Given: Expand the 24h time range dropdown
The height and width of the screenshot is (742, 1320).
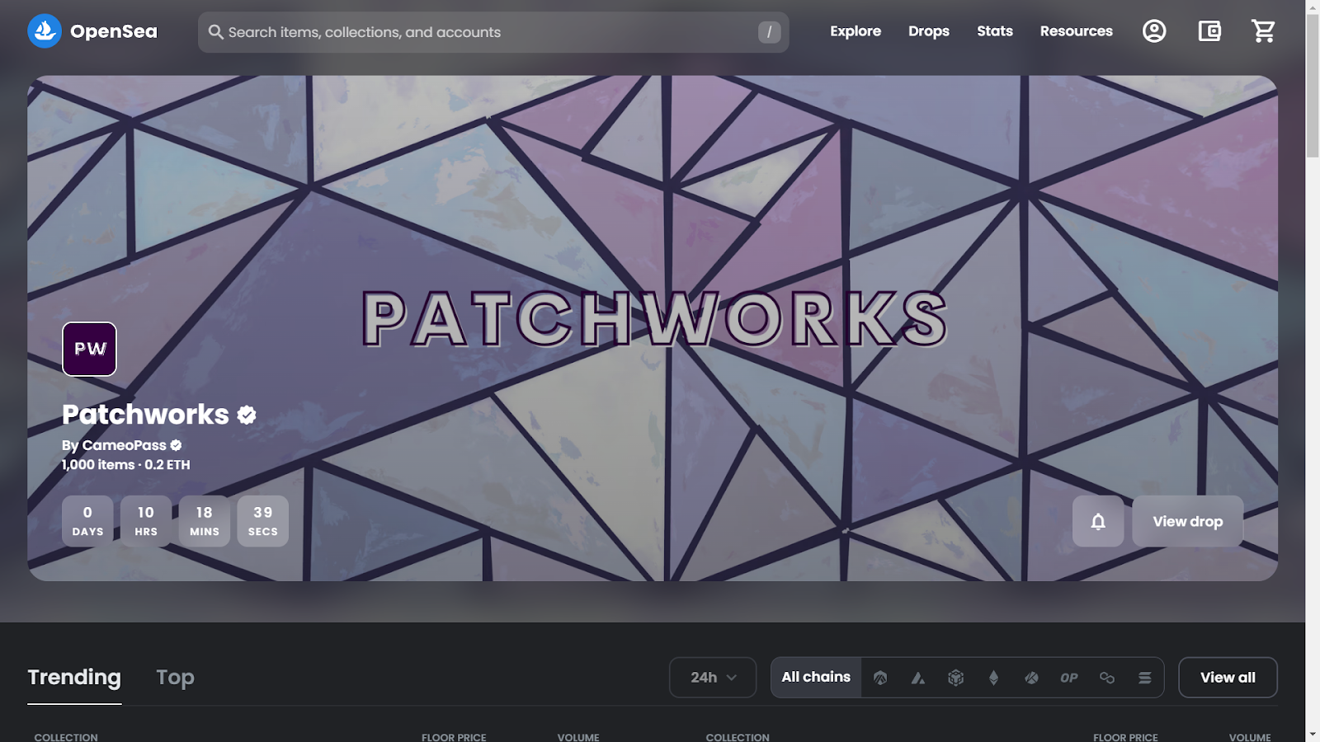Looking at the screenshot, I should coord(713,678).
